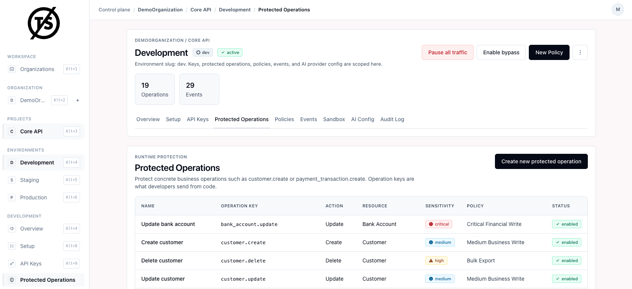Click the Bulk Export policy cell
Viewport: 632px width, 289px height.
point(481,261)
